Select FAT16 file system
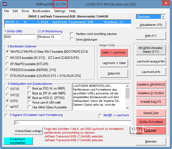Viewport: 172px width, 149px height. (x=7, y=89)
